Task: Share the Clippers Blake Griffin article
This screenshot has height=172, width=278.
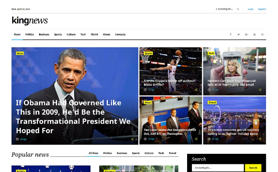Action: pos(196,90)
